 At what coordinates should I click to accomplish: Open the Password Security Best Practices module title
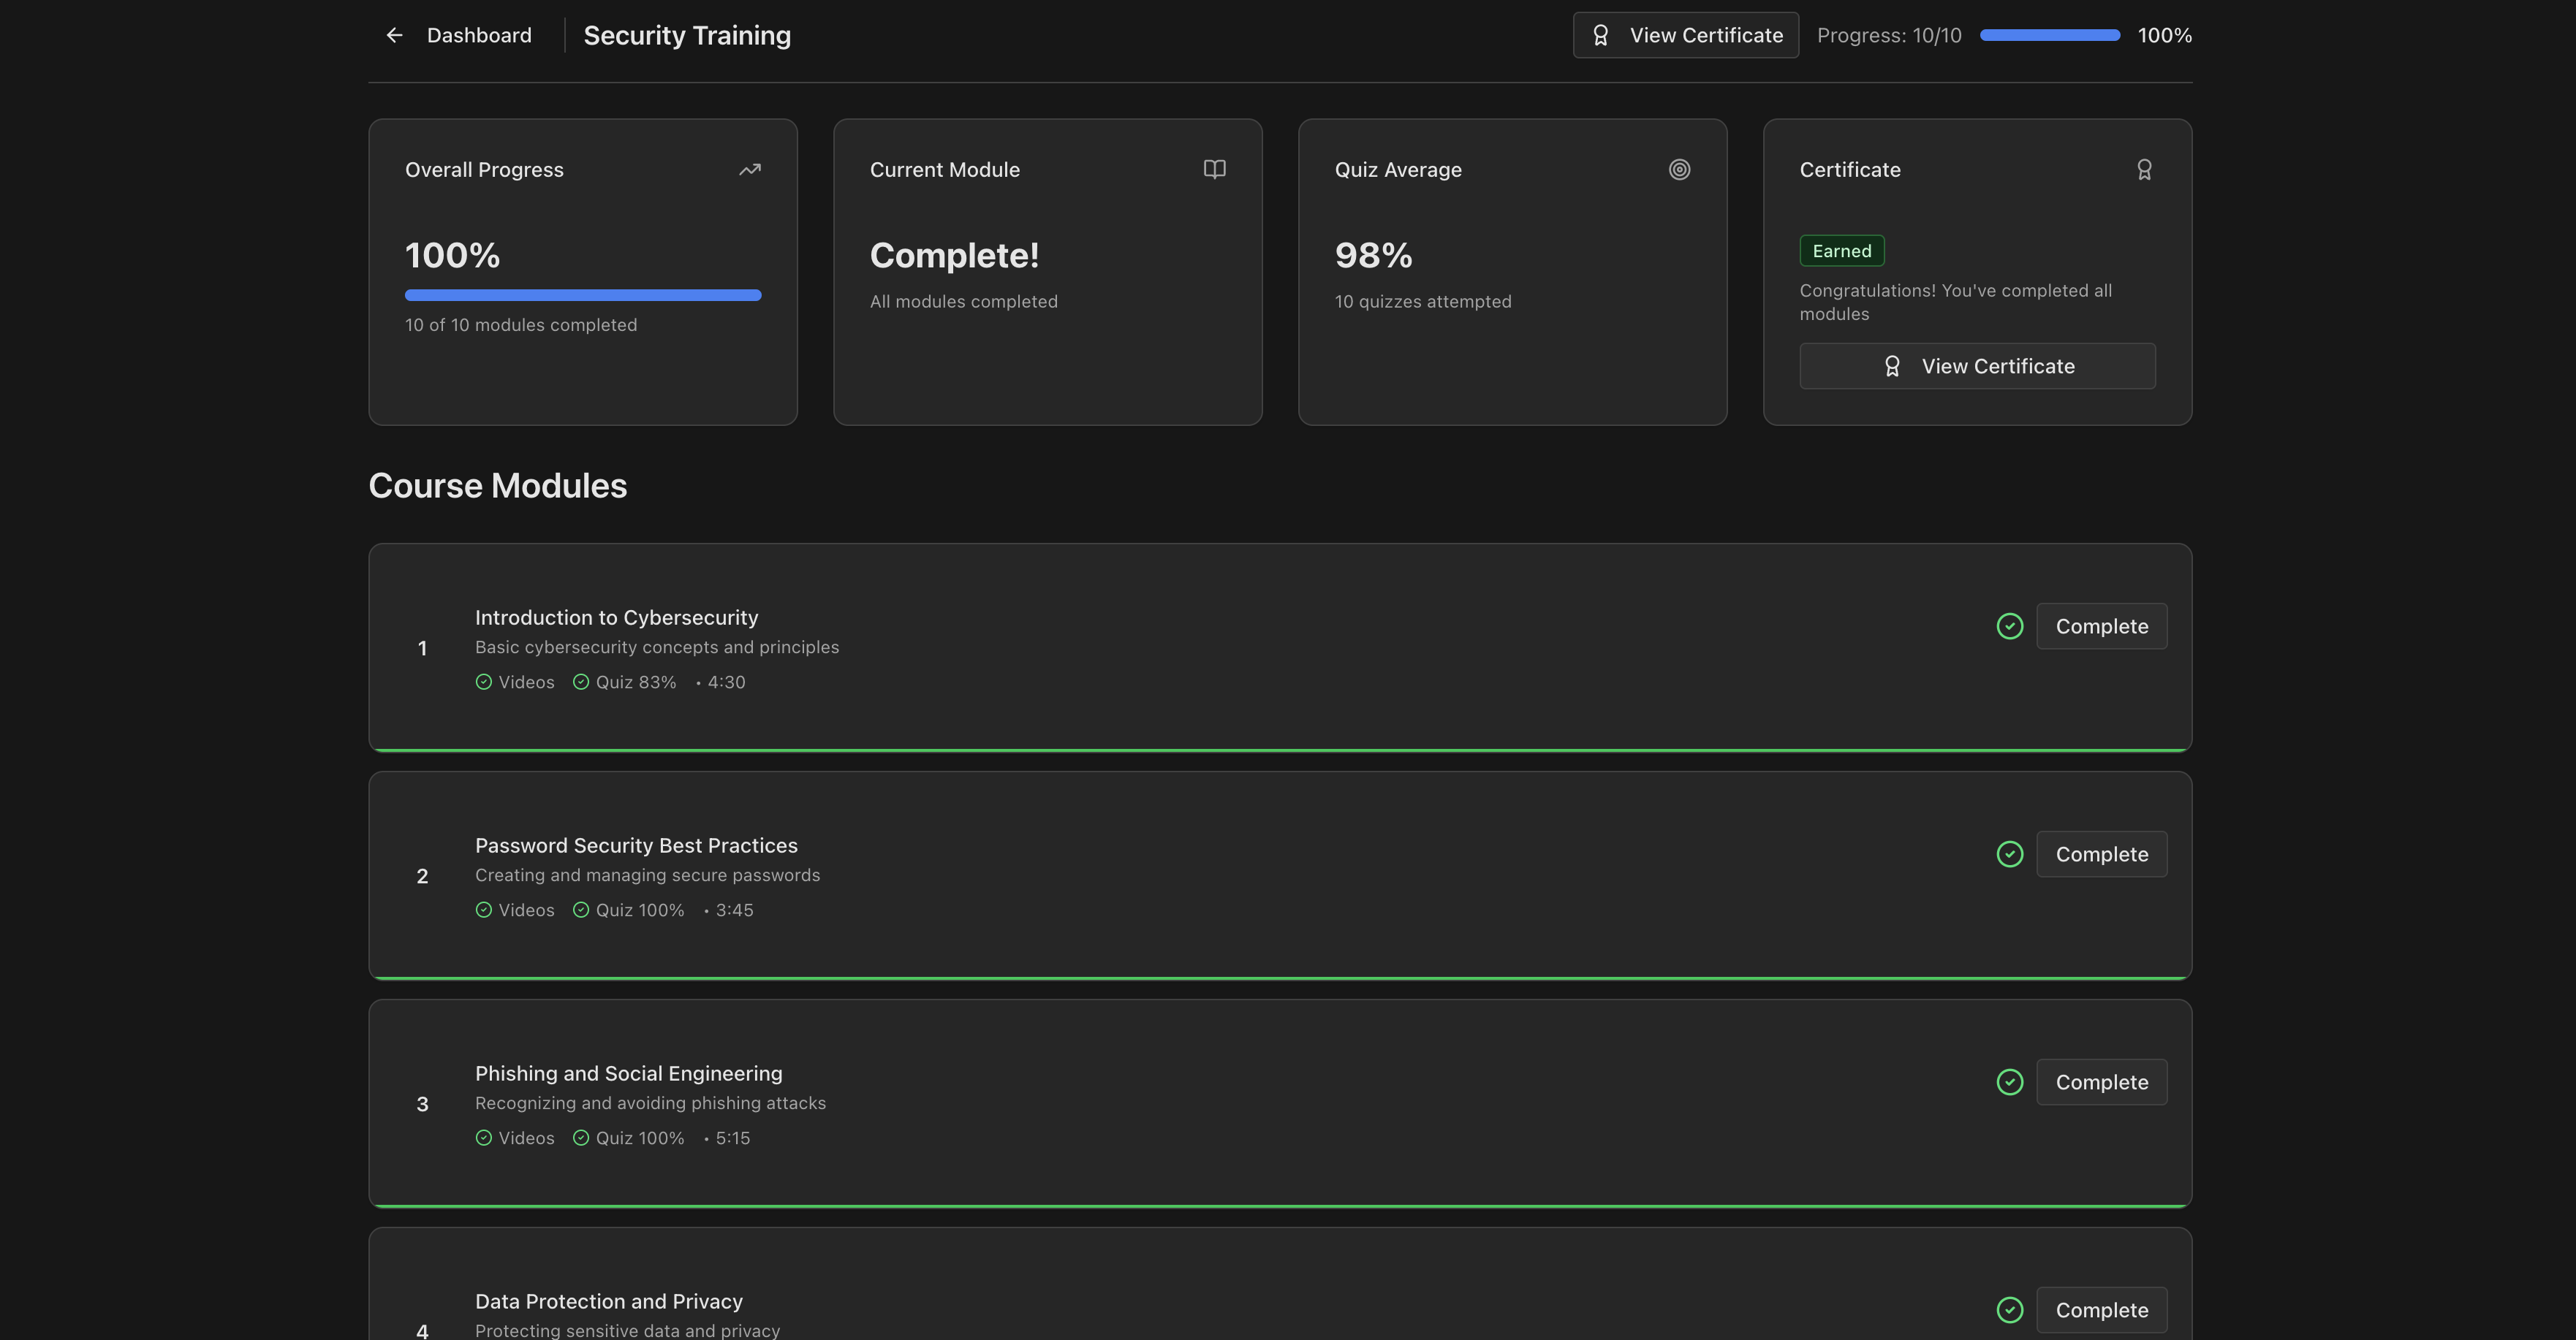(636, 845)
